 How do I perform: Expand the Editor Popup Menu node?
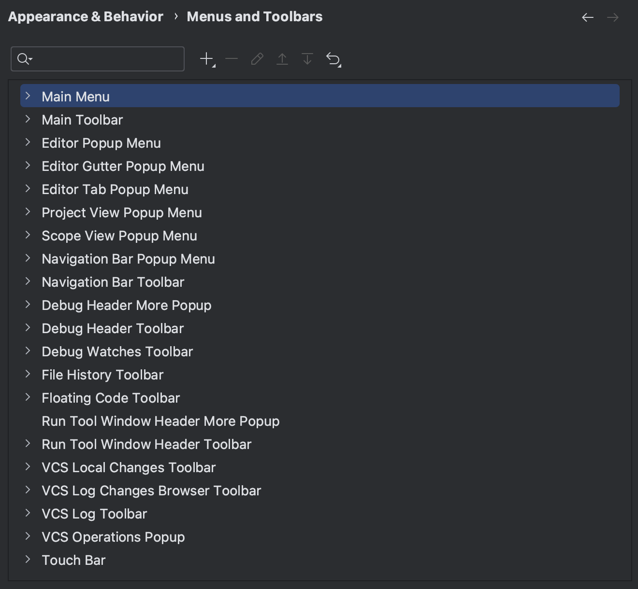pyautogui.click(x=28, y=142)
